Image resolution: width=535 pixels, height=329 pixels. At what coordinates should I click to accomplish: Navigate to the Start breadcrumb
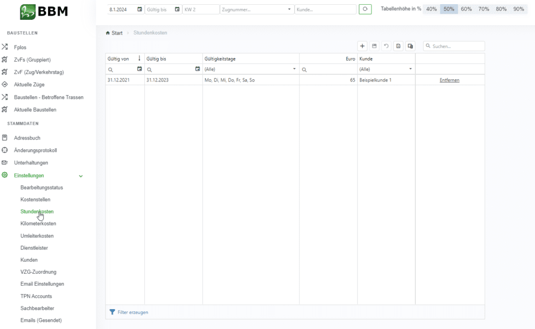pyautogui.click(x=117, y=33)
